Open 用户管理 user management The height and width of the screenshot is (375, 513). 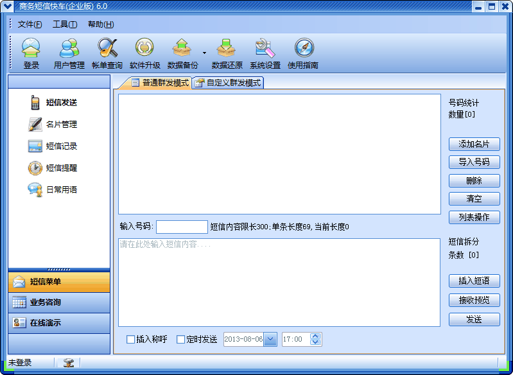(69, 53)
